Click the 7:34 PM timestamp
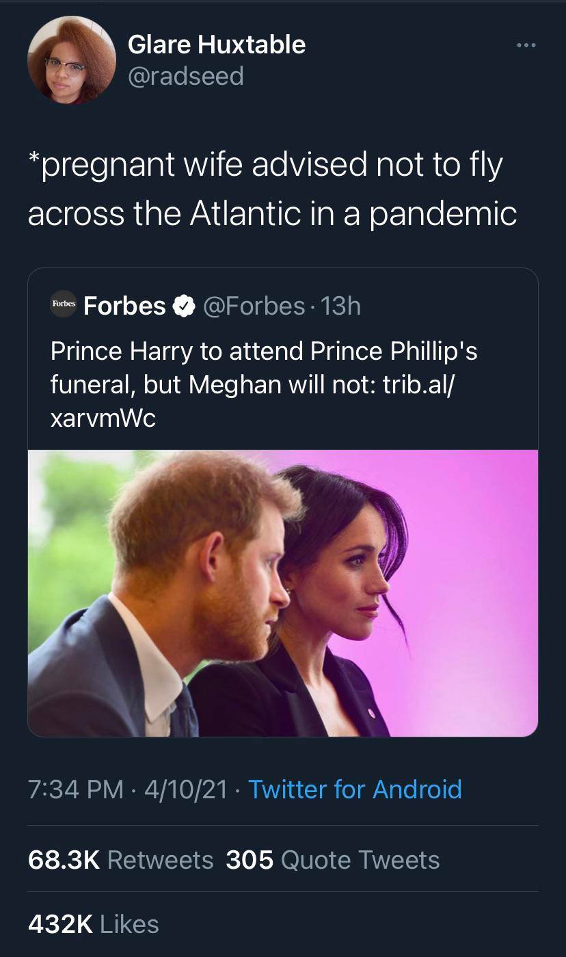 click(75, 789)
